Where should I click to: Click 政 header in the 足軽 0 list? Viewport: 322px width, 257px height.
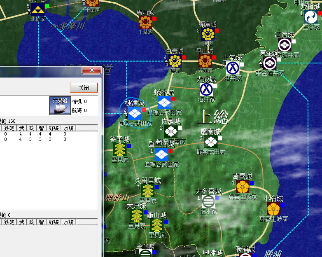tap(31, 222)
